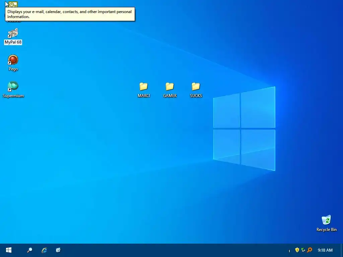
Task: Open the taskbar magnifying glass search
Action: click(x=29, y=250)
